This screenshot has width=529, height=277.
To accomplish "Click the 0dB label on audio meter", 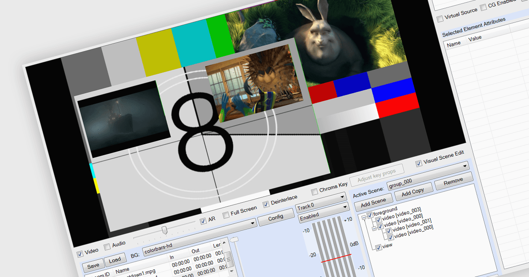I will pyautogui.click(x=354, y=244).
